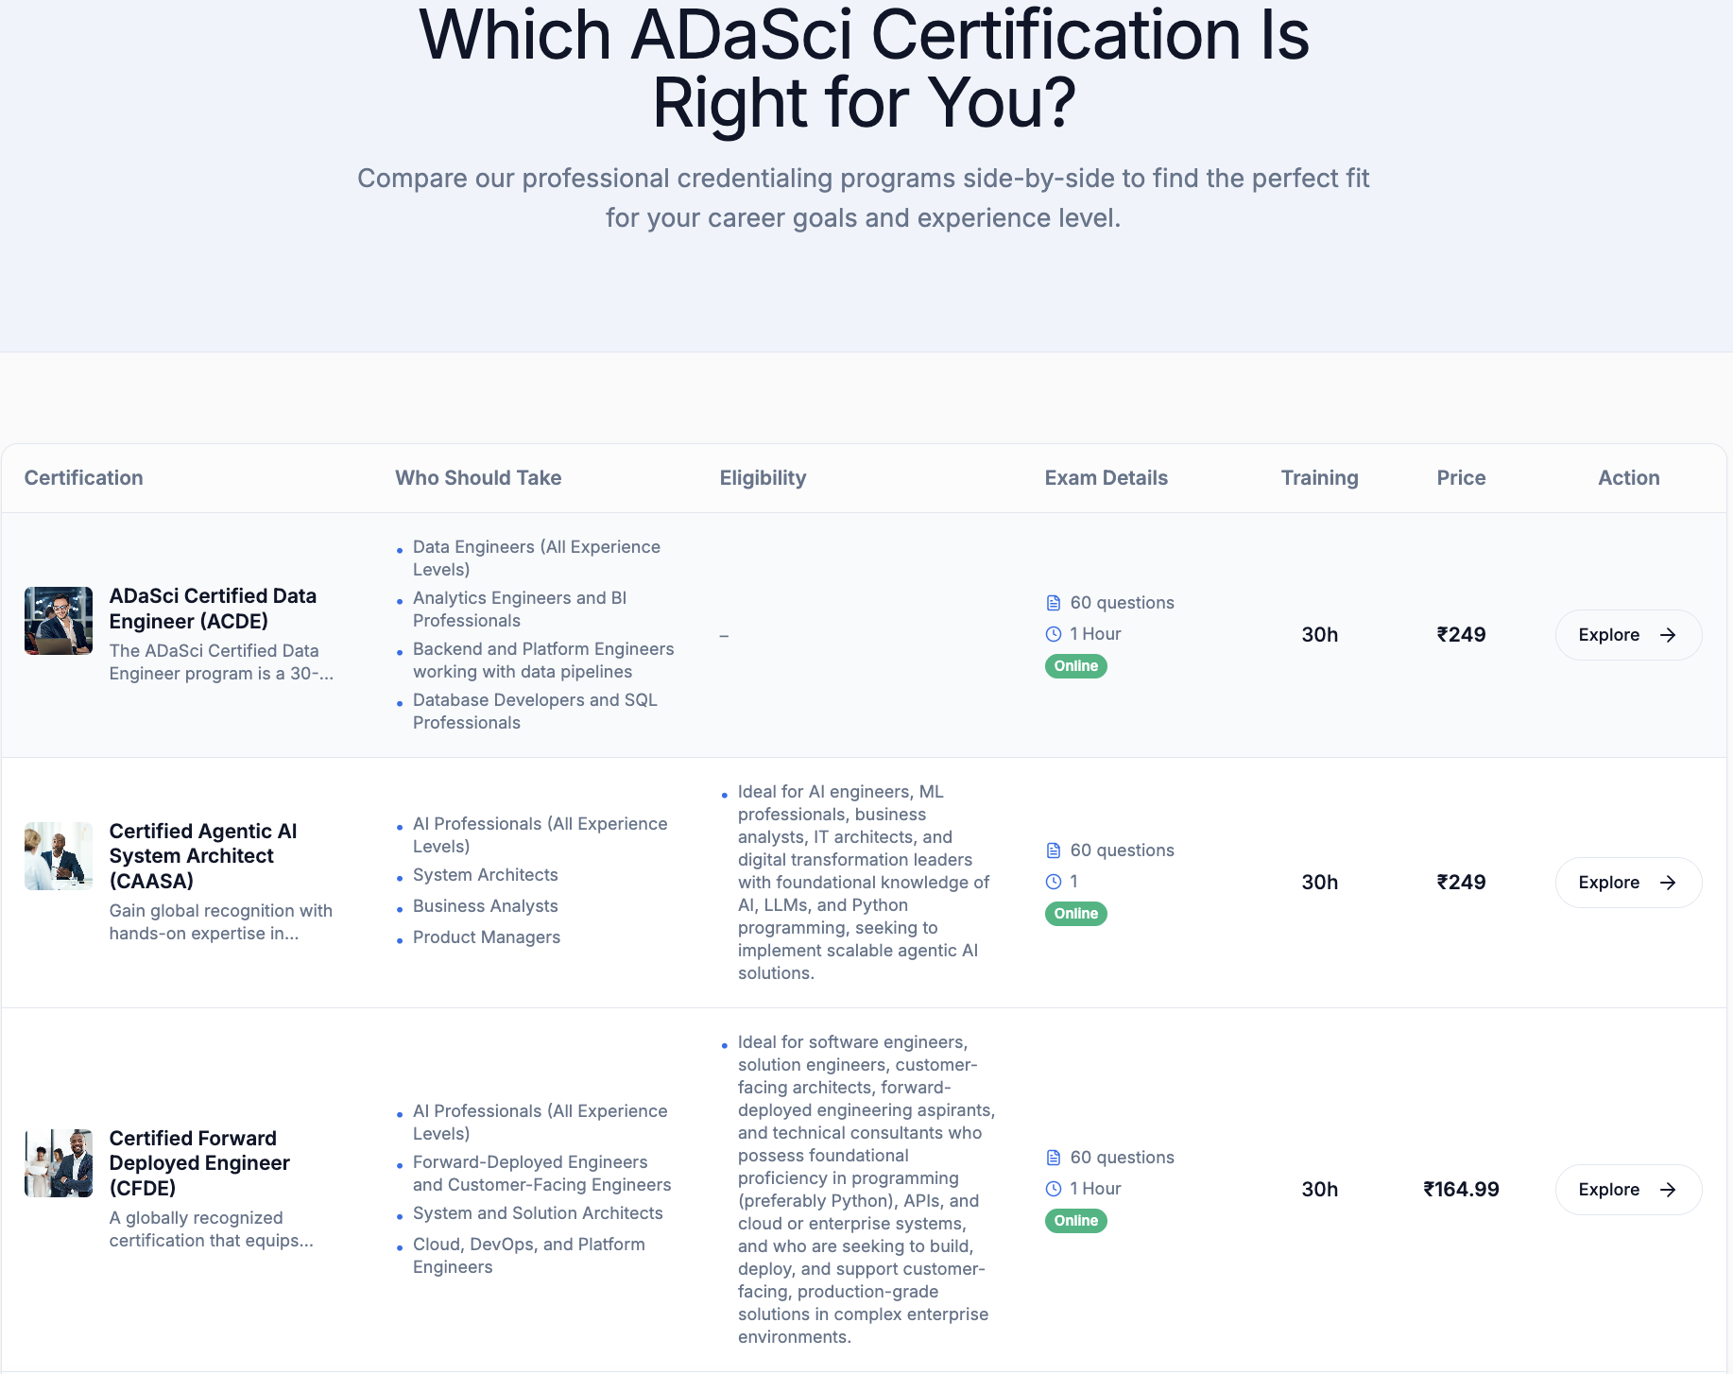Click Certified Forward Deployed Engineer (CFDE) title
The height and width of the screenshot is (1374, 1733).
(x=199, y=1163)
